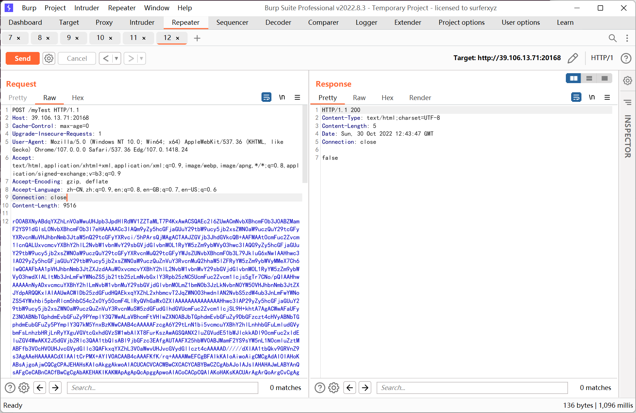Jump to next response search match
636x413 pixels.
point(365,388)
